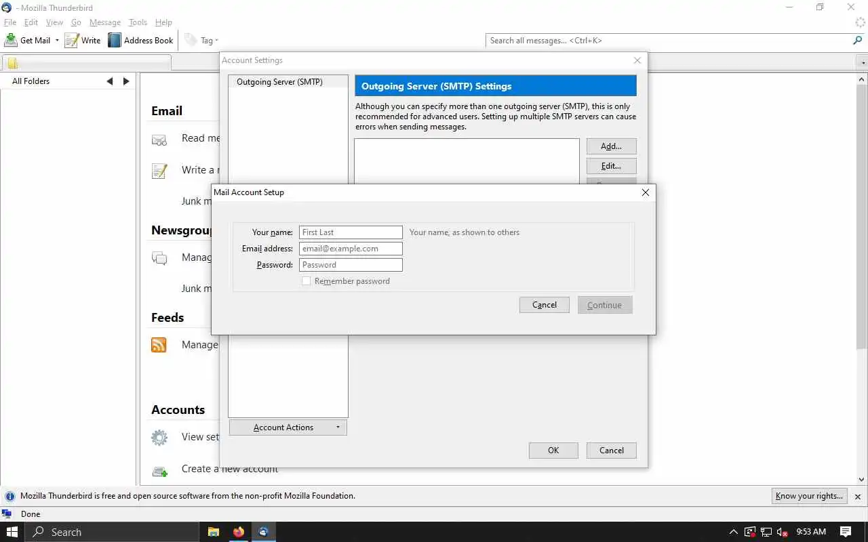Click the Write a new message icon
Image resolution: width=868 pixels, height=542 pixels.
click(159, 171)
